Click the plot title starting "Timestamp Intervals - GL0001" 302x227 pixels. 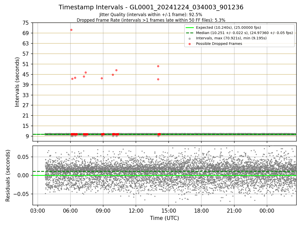151,7
